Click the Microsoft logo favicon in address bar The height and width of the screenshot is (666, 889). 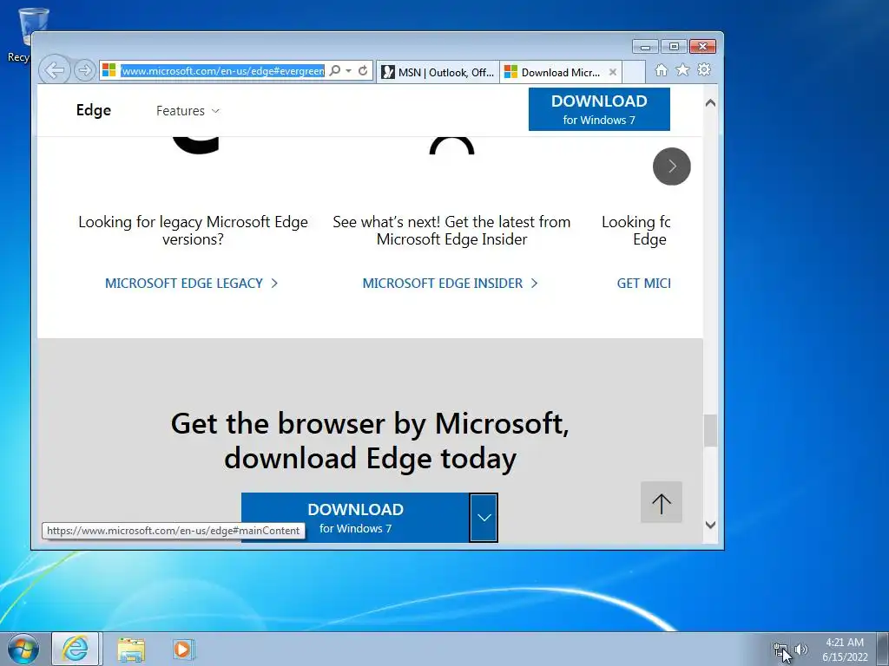(109, 71)
